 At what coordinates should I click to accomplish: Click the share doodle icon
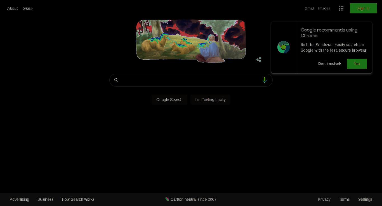[259, 59]
